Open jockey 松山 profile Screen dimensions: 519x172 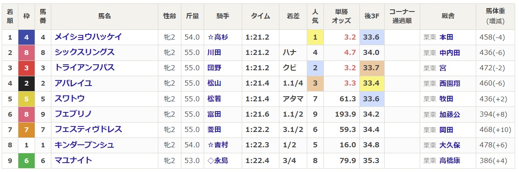click(x=214, y=83)
